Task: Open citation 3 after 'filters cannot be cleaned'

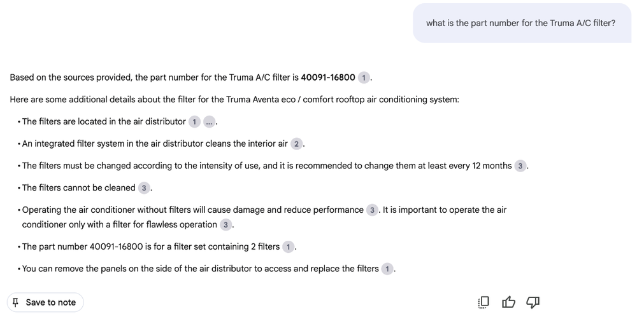Action: 145,188
